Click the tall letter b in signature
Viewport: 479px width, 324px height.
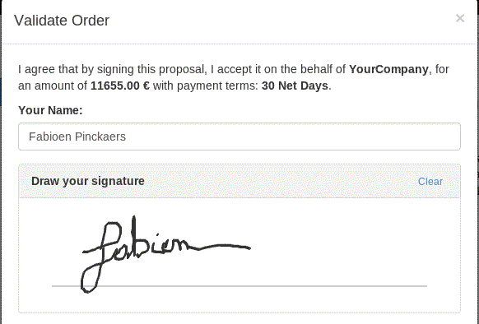137,237
